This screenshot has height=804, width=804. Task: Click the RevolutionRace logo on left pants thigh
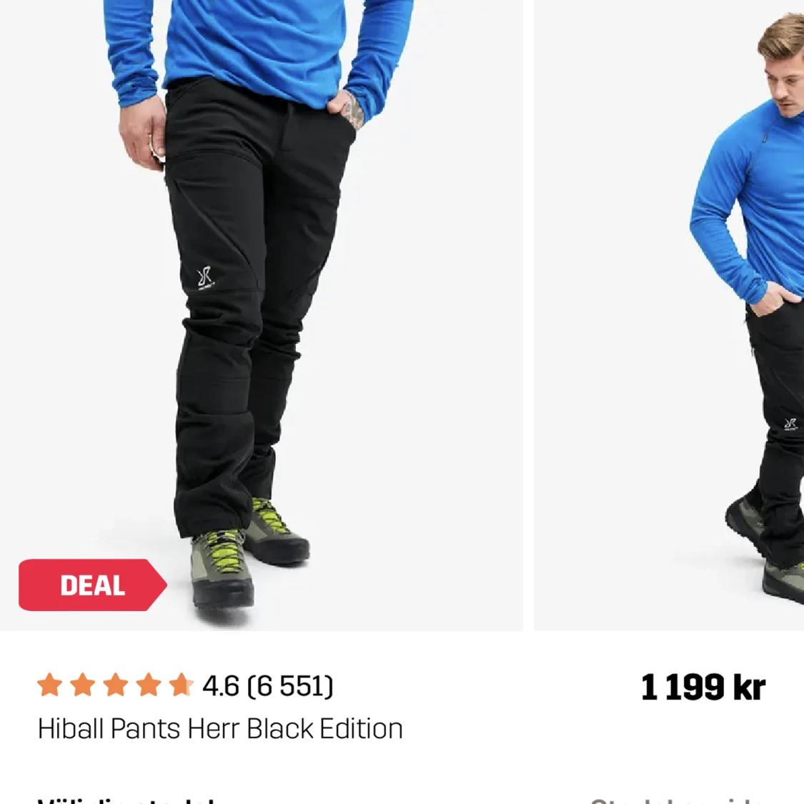[x=205, y=279]
